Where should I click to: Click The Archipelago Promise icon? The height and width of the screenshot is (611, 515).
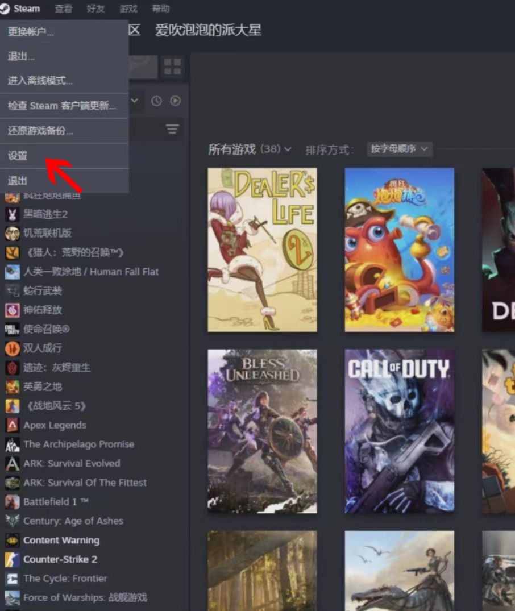pyautogui.click(x=12, y=444)
